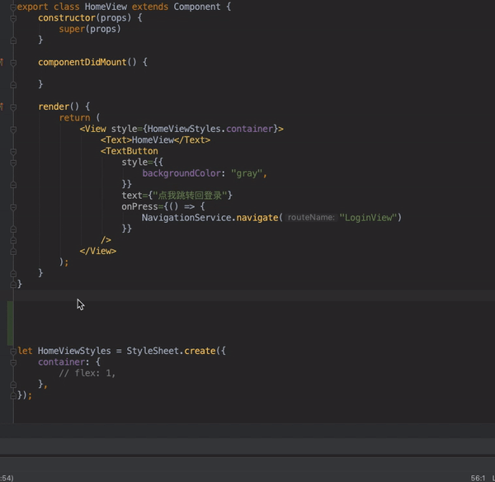The height and width of the screenshot is (482, 495).
Task: Click fold marker on the /> line
Action: pyautogui.click(x=13, y=240)
